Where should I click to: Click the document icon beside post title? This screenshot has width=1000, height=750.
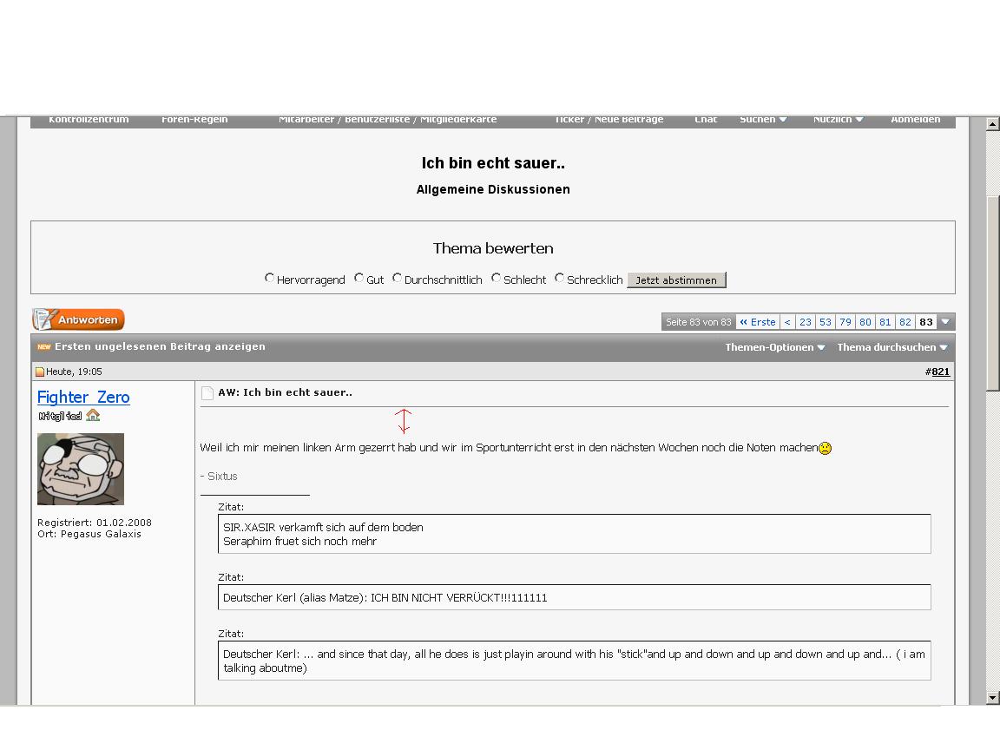tap(207, 393)
